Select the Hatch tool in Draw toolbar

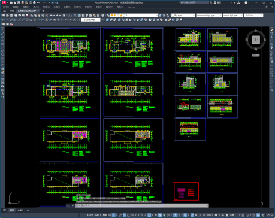tap(3, 79)
